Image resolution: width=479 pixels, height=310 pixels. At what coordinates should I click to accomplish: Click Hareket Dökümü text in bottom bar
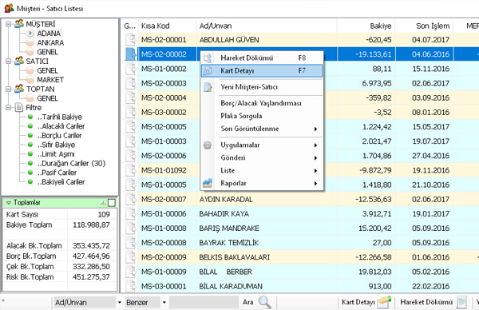(x=426, y=302)
